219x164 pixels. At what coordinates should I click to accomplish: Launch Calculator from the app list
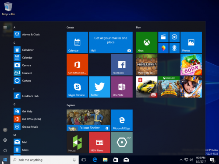[x=35, y=50]
